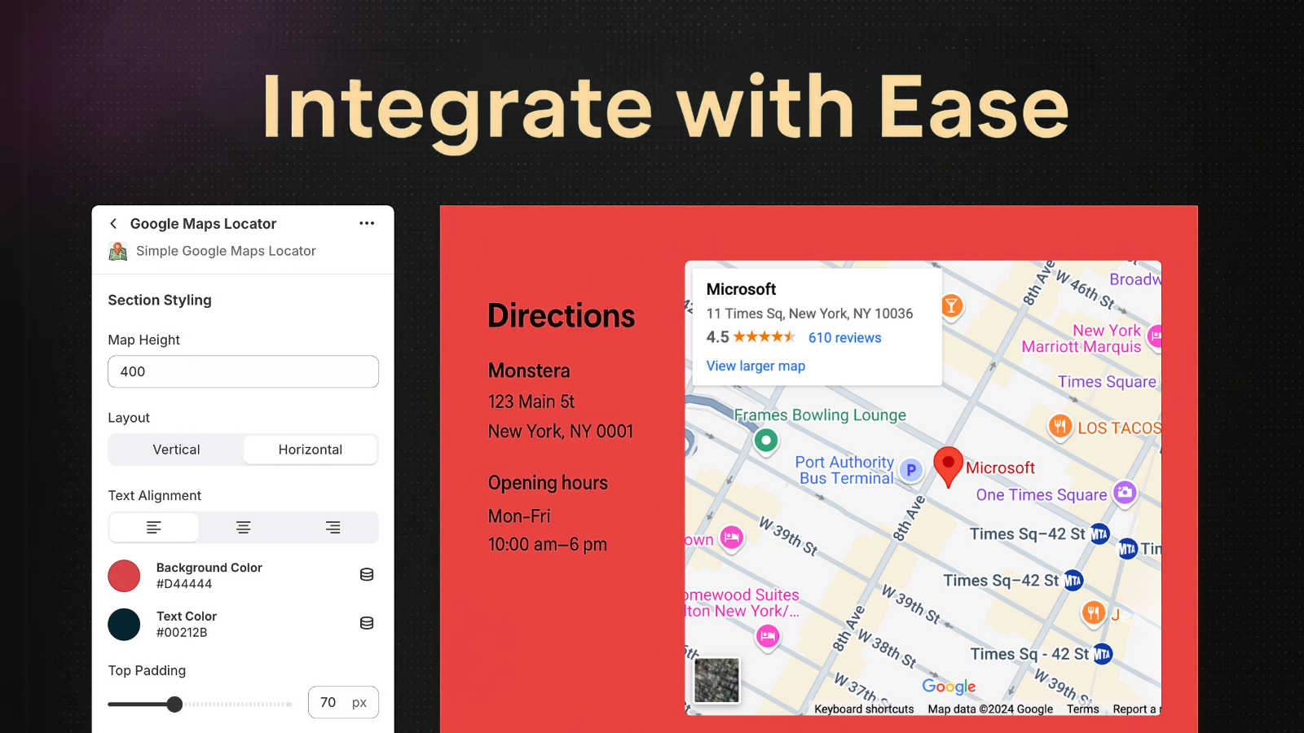Connect dynamic source for Text Color
Viewport: 1304px width, 733px height.
[367, 623]
